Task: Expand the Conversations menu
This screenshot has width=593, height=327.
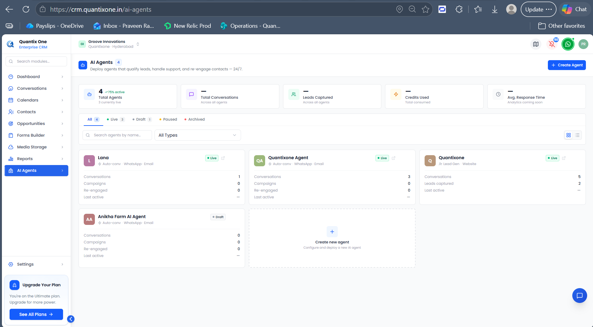Action: click(36, 88)
